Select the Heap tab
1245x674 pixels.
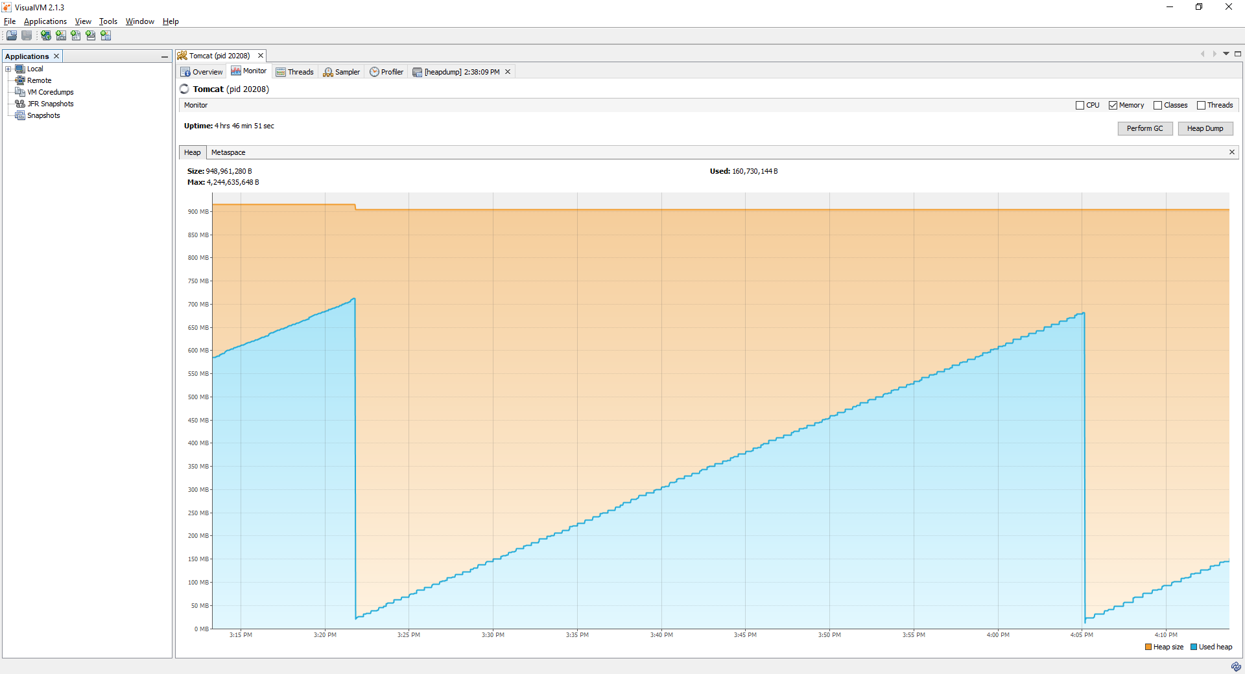coord(193,152)
